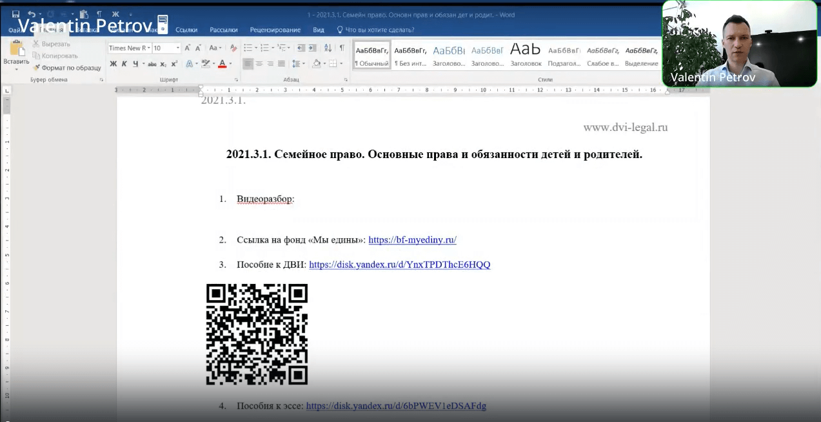Click the Видеоразбор list item text
821x422 pixels.
[x=265, y=199]
